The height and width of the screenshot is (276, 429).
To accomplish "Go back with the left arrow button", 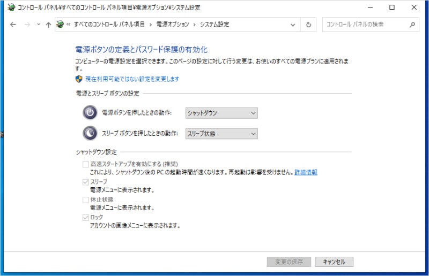I will pyautogui.click(x=13, y=25).
